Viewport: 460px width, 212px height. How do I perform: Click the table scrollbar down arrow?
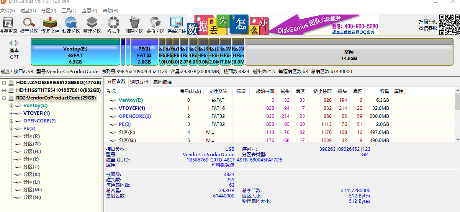click(457, 140)
